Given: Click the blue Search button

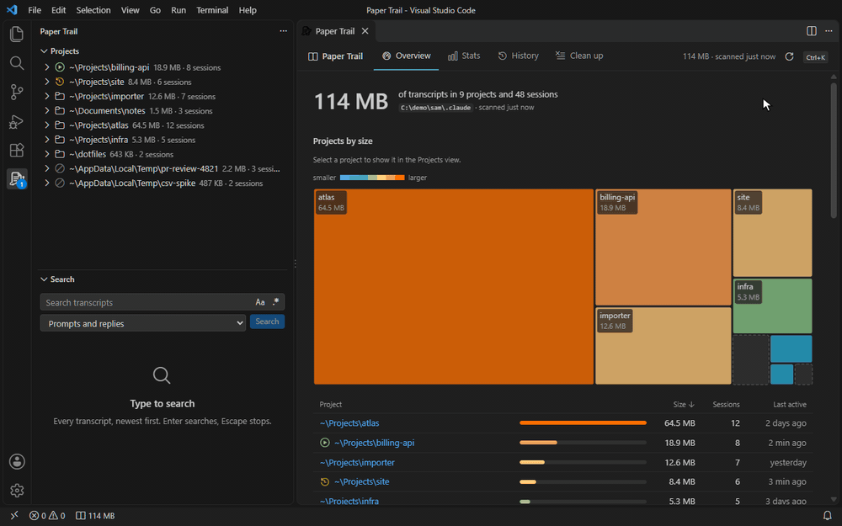Looking at the screenshot, I should (267, 321).
